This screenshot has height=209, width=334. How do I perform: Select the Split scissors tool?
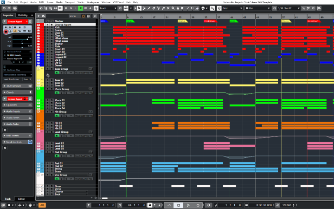[159, 8]
